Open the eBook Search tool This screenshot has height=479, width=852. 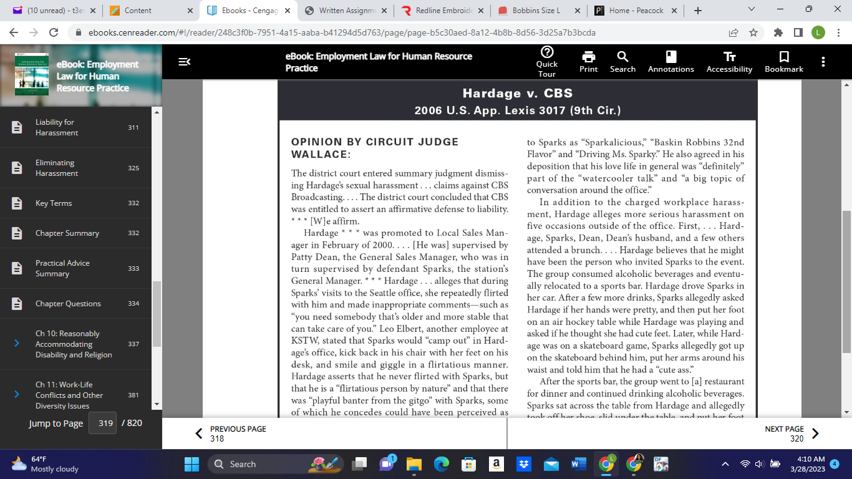coord(622,62)
